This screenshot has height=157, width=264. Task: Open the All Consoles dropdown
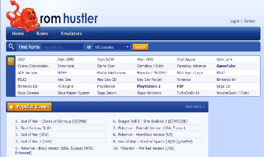tap(112, 47)
